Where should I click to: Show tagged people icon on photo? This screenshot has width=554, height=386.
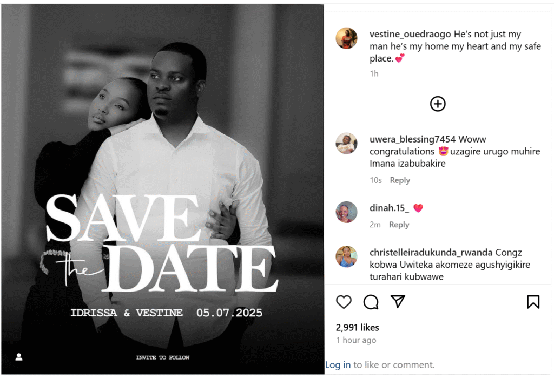click(x=19, y=357)
